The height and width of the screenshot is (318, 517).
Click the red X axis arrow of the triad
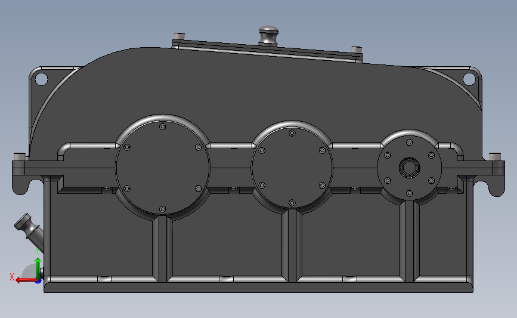(x=26, y=280)
